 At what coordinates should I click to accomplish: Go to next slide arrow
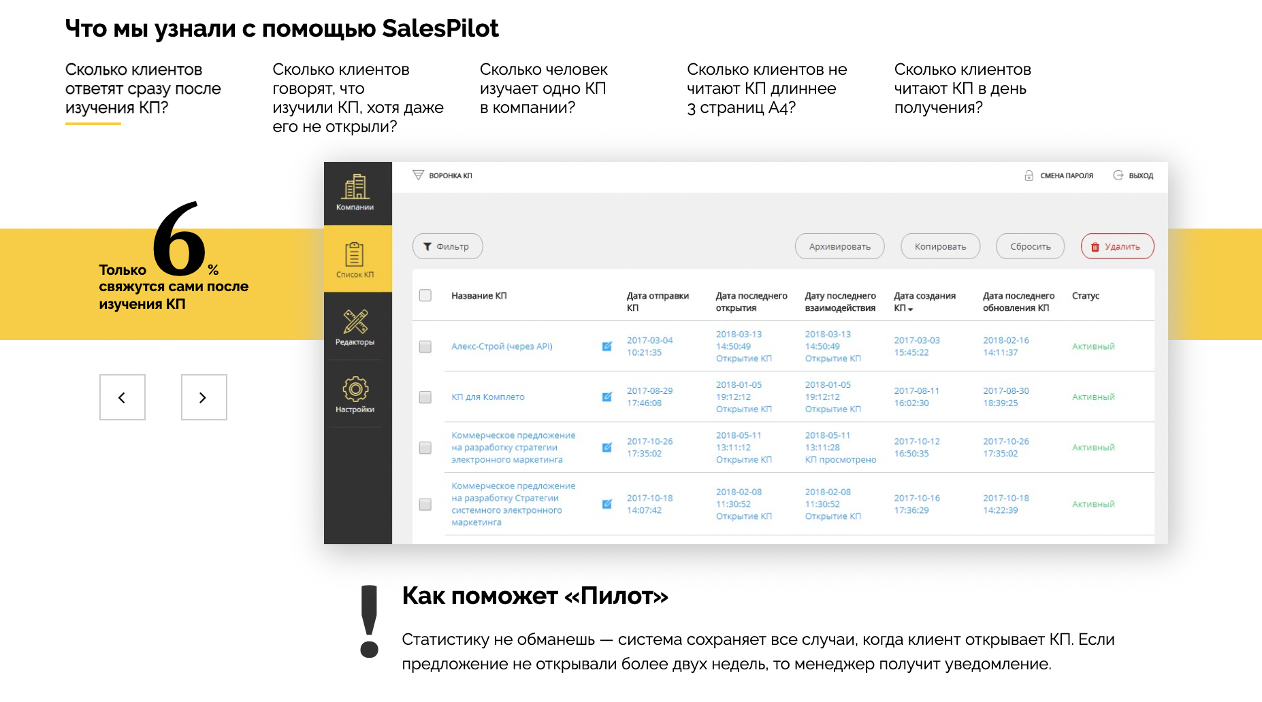point(204,397)
